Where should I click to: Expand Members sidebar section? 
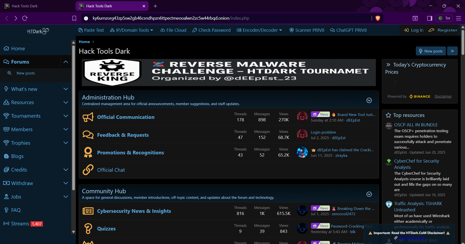[x=66, y=129]
